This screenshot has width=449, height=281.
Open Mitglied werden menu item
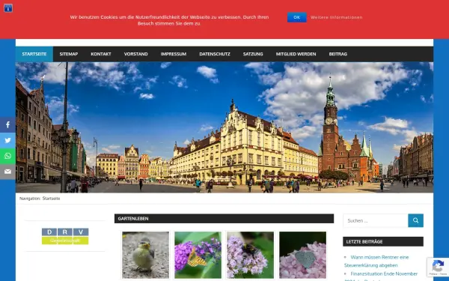[x=296, y=54]
